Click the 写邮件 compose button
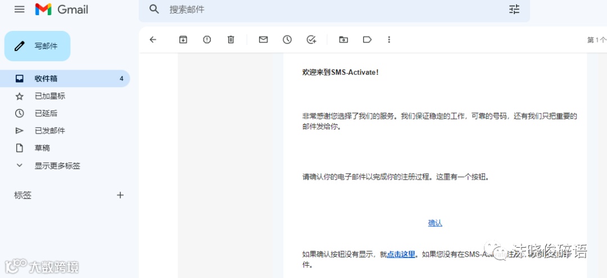The height and width of the screenshot is (278, 607). click(37, 46)
